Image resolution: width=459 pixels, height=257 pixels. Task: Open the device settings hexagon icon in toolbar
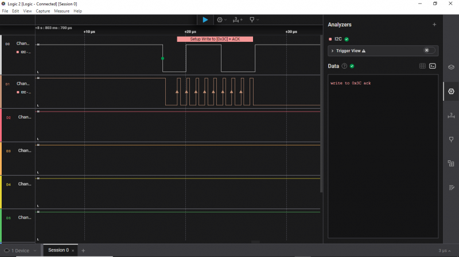[x=220, y=19]
